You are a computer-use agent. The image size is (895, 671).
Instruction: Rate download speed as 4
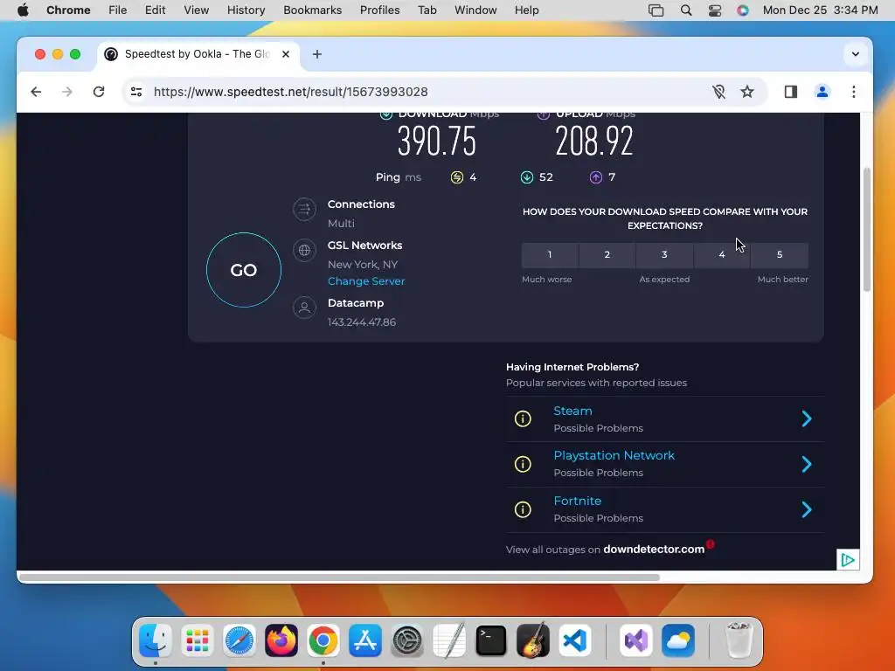click(x=722, y=254)
